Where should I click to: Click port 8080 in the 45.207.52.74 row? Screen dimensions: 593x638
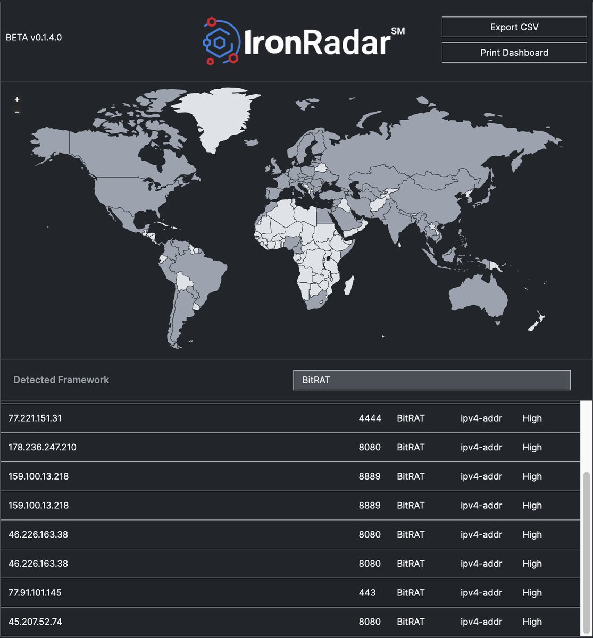370,622
